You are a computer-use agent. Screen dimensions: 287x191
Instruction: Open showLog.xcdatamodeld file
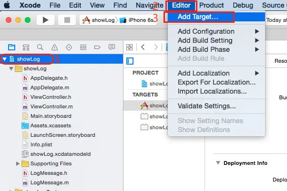point(61,154)
